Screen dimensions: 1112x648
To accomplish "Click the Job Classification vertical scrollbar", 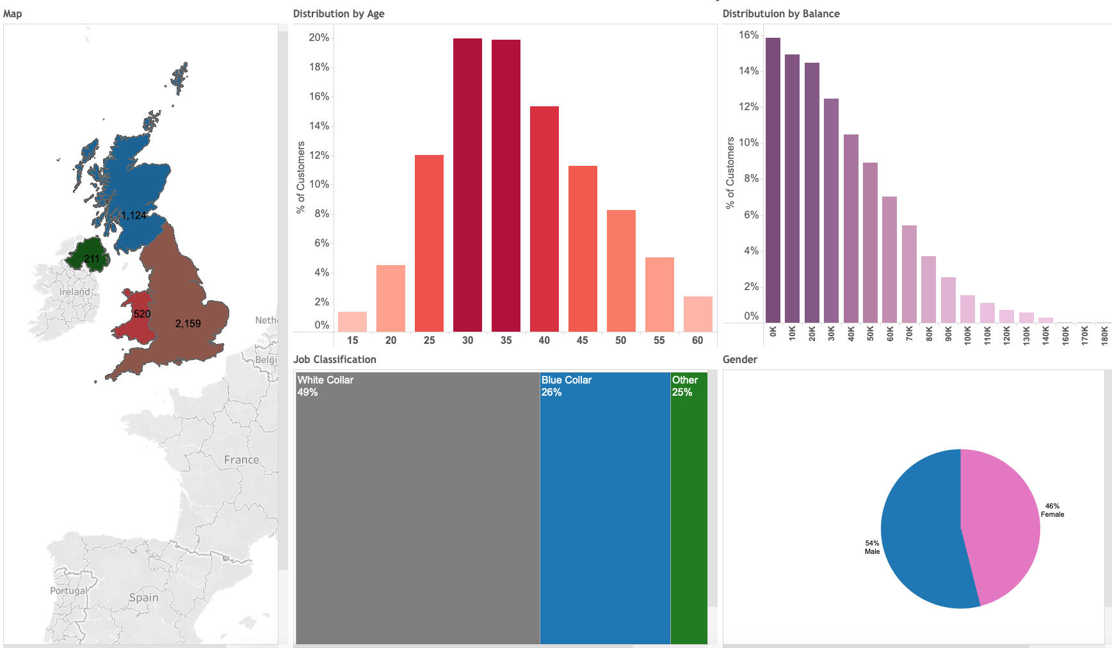I will (x=713, y=487).
